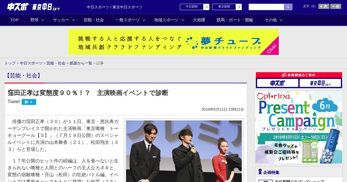Open the 地域スポーツ menu
The image size is (347, 182).
166,20
